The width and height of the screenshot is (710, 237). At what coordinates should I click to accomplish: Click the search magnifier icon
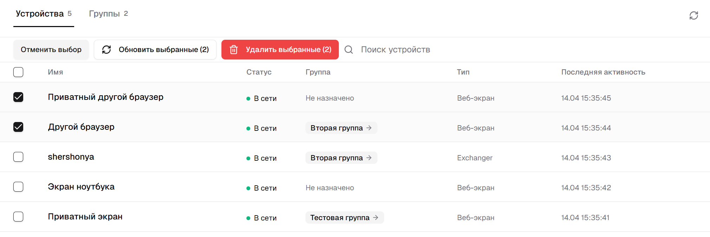click(x=349, y=50)
